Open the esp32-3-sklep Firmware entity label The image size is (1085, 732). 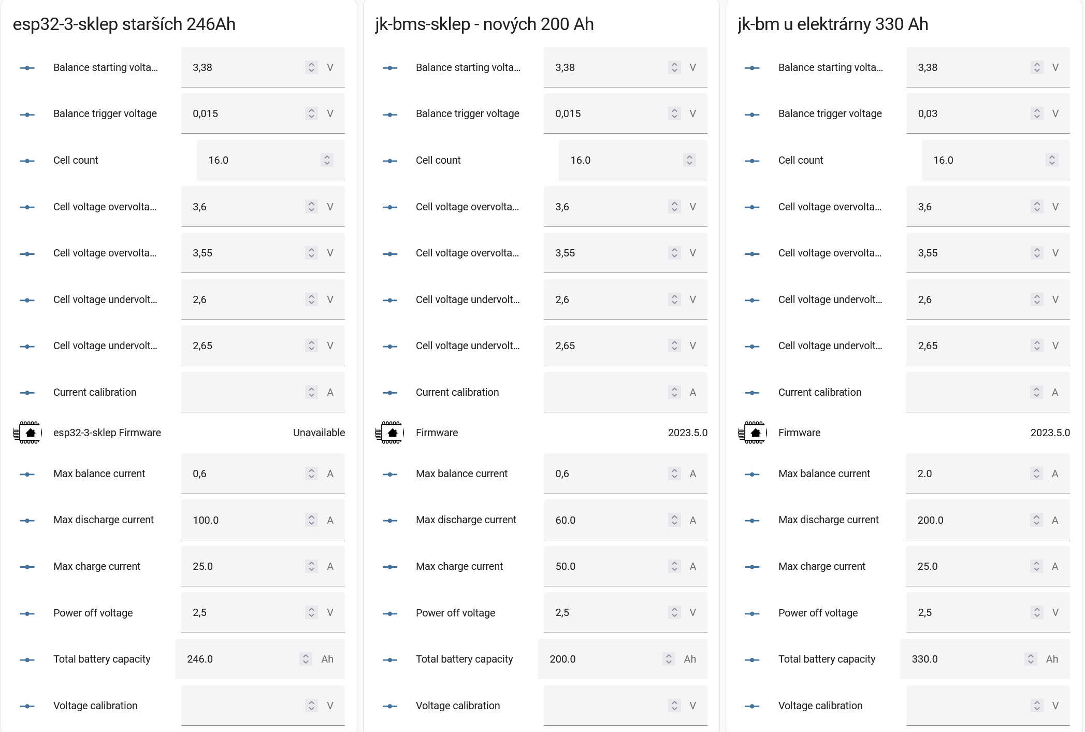(x=107, y=433)
